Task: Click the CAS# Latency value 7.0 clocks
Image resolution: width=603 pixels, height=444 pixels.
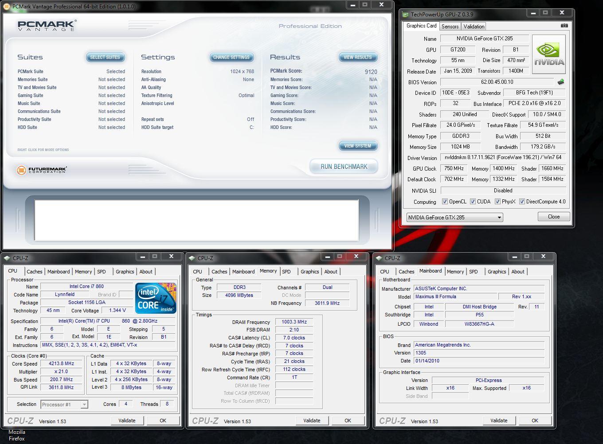Action: point(294,338)
